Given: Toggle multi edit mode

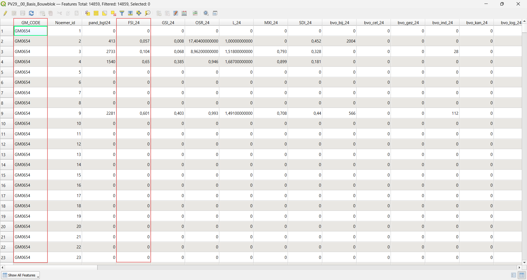Looking at the screenshot, I should [14, 13].
